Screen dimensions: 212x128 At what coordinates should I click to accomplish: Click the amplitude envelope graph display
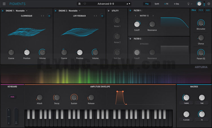(x=140, y=98)
